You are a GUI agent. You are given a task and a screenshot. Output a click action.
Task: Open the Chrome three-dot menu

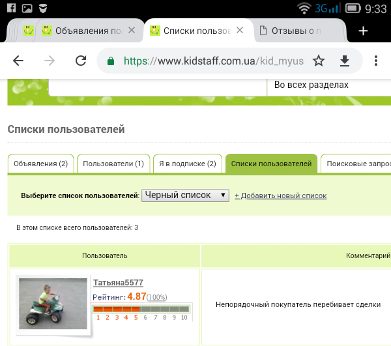click(x=376, y=61)
